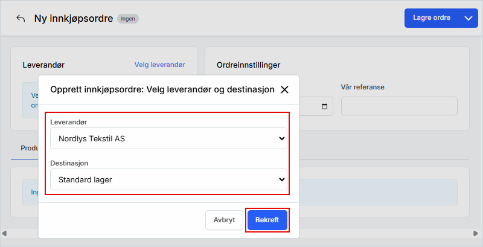
Task: Expand the Lagre ordre chevron menu
Action: (469, 18)
